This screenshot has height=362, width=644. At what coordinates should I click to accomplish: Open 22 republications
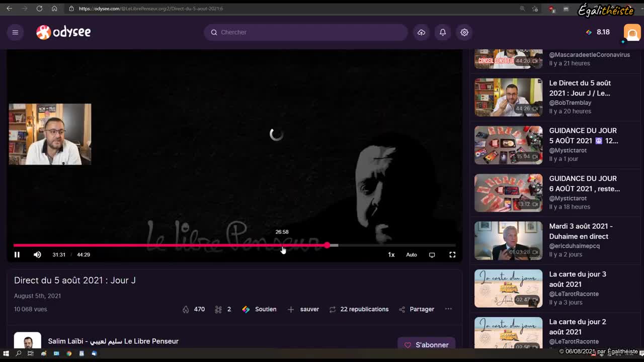tap(359, 309)
